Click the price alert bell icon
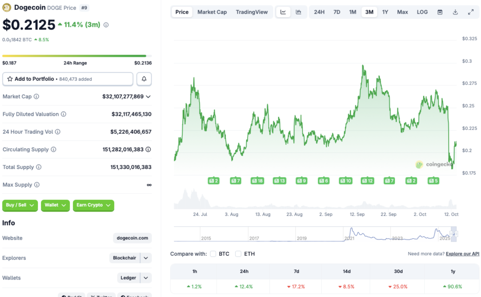 [x=144, y=79]
